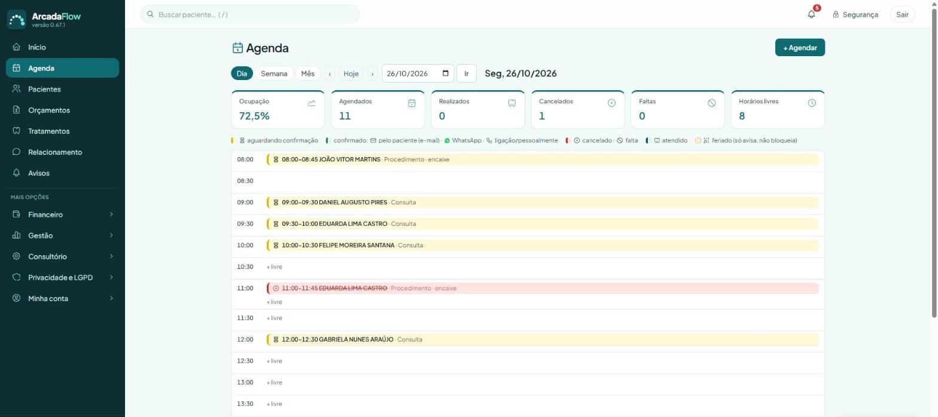
Task: Expand the Minha conta chevron
Action: (111, 298)
